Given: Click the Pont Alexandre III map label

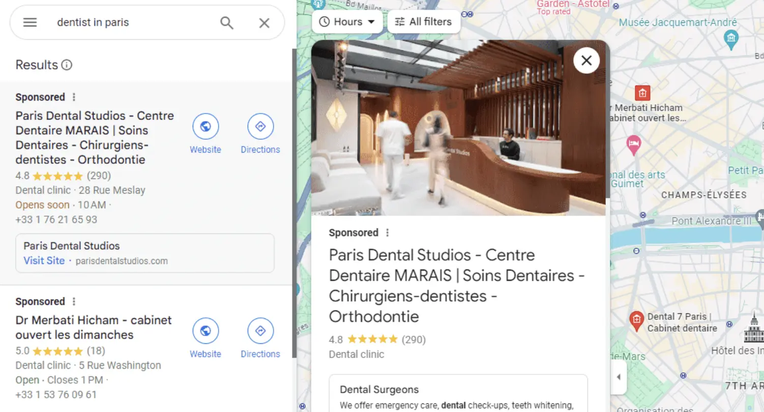Looking at the screenshot, I should point(711,221).
